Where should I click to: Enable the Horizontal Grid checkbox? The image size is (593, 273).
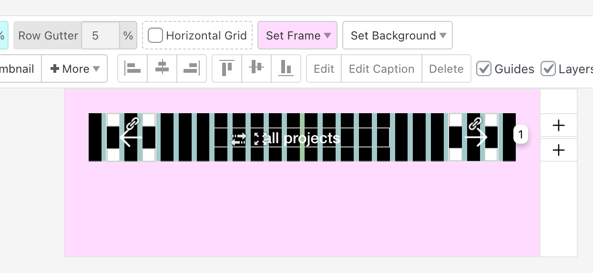tap(155, 35)
